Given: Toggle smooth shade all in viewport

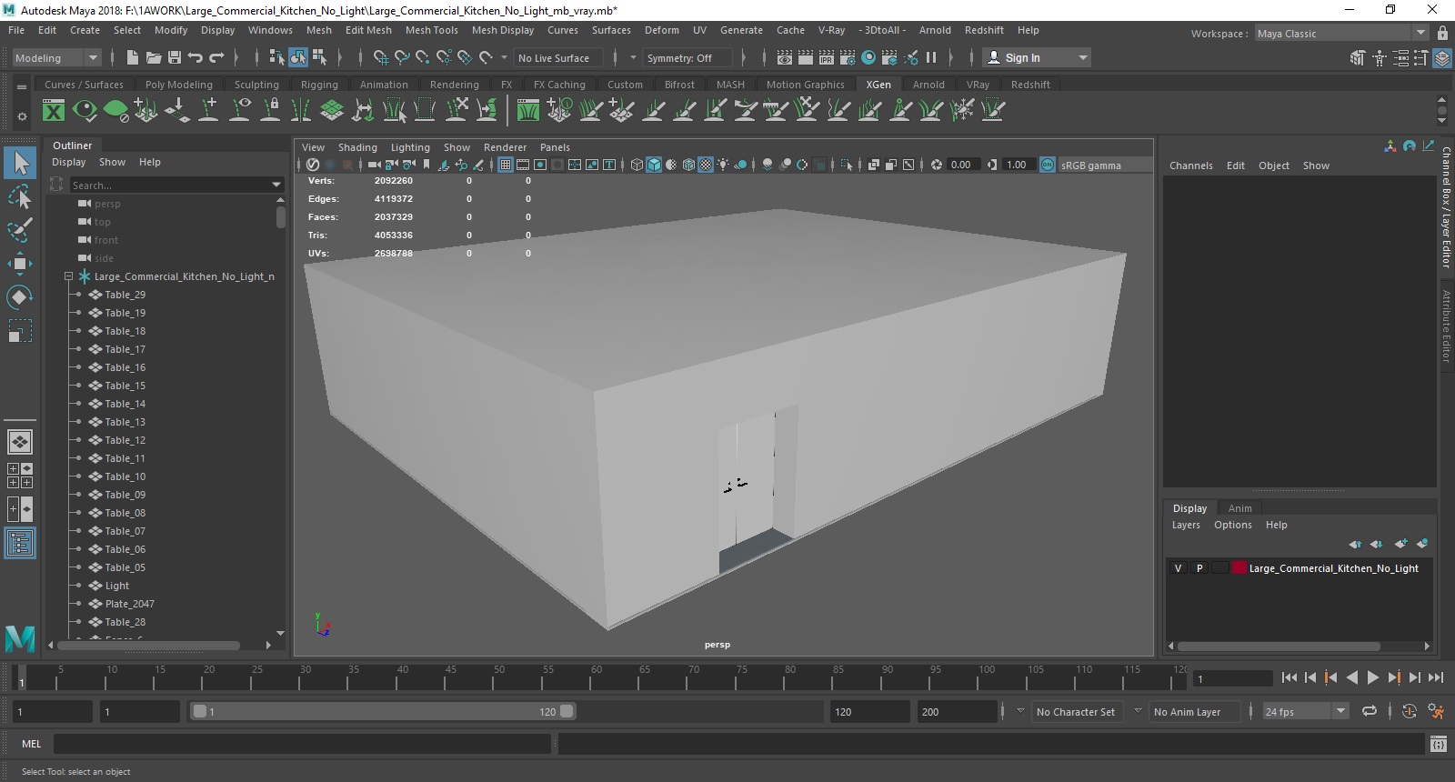Looking at the screenshot, I should pos(654,165).
